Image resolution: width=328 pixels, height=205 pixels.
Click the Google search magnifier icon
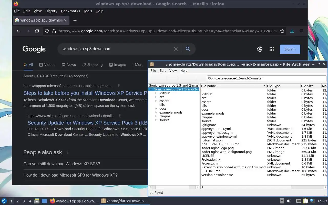(x=188, y=49)
